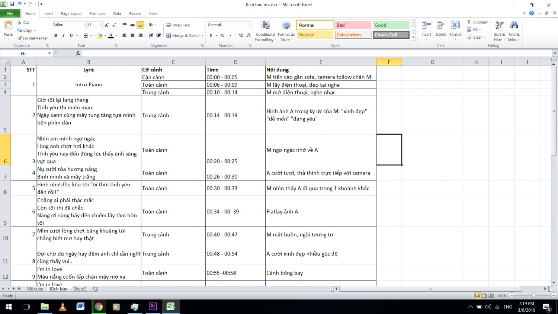Click the Insert cells icon
The image size is (558, 314).
(426, 26)
